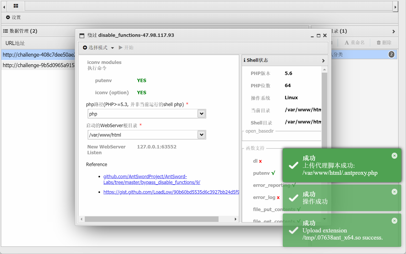Dismiss the proxy script upload success notification
The width and height of the screenshot is (406, 254).
[394, 156]
